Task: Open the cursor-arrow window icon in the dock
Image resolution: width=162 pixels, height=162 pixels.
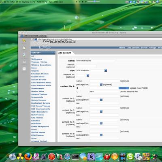Action: (91, 157)
